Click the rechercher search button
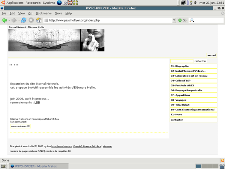Screen dimensions: 225x169 [200, 61]
